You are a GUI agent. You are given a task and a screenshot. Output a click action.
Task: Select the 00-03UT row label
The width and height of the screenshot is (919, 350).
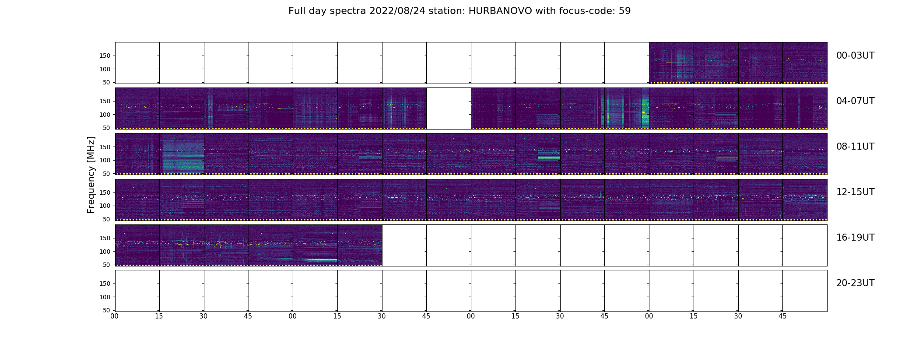point(855,56)
